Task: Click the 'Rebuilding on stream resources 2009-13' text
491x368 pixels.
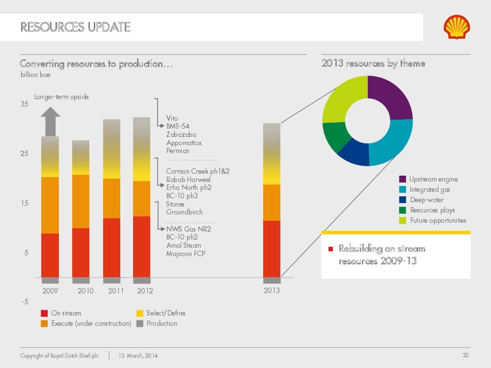Action: 382,255
